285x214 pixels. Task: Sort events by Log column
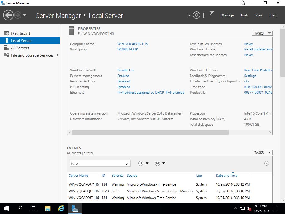[199, 176]
